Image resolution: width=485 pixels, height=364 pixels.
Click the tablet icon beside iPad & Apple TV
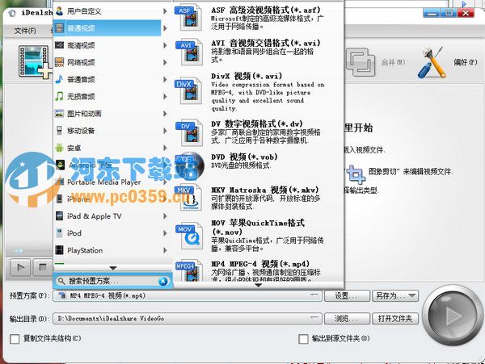tap(59, 215)
